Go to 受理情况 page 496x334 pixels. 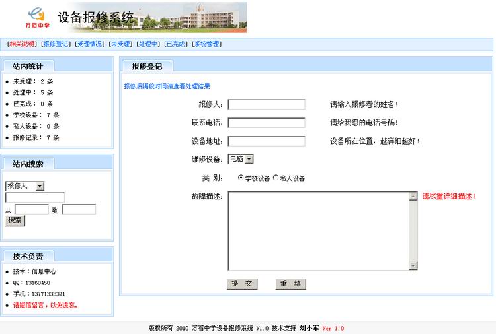pyautogui.click(x=90, y=44)
